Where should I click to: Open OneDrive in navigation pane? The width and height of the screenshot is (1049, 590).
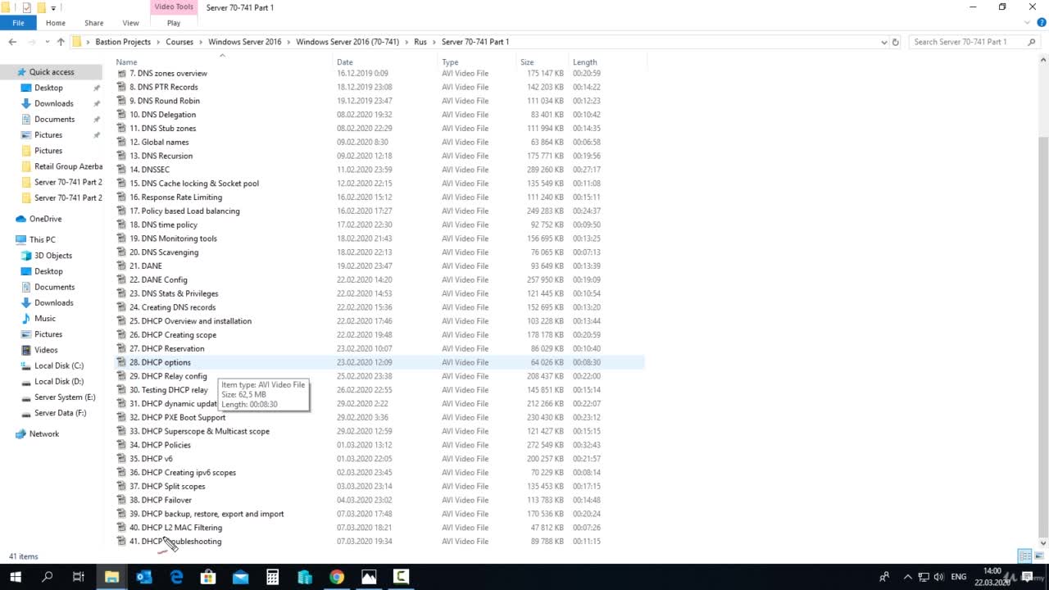pos(45,219)
